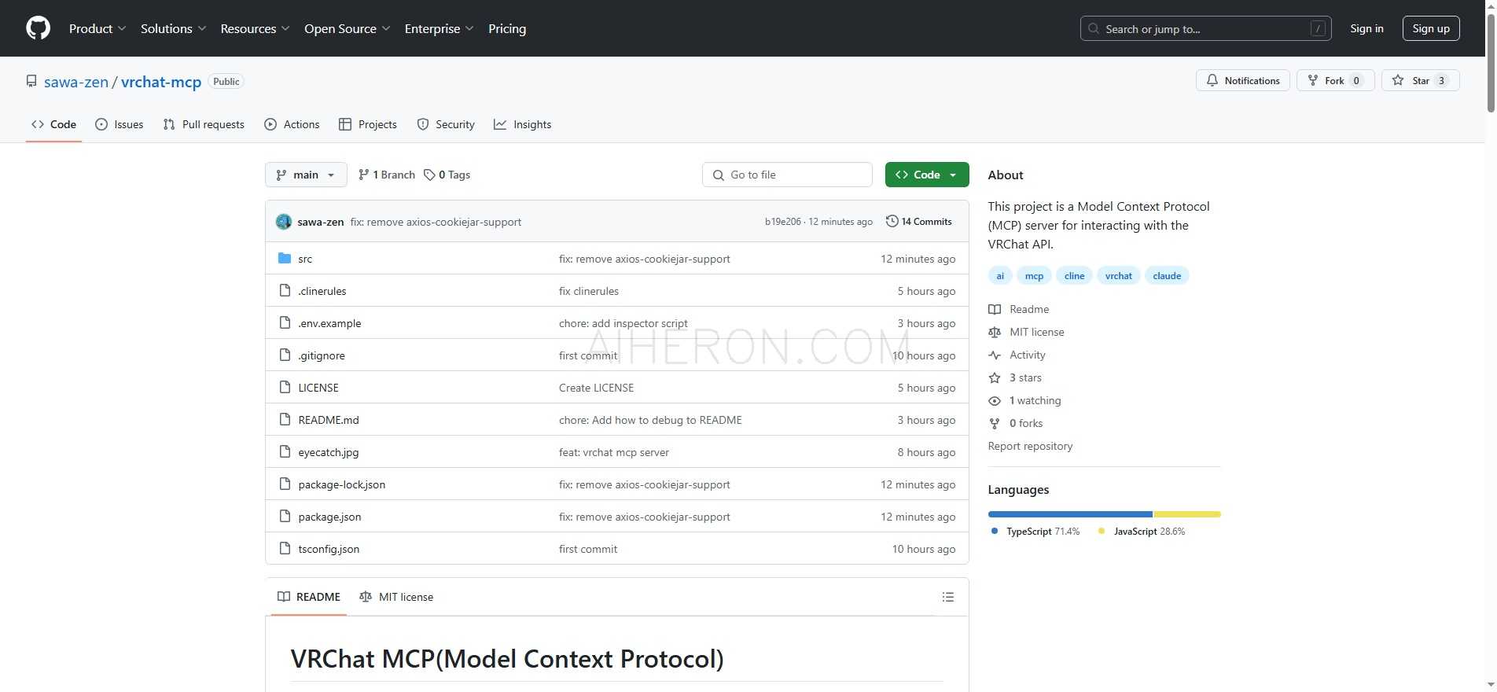Image resolution: width=1497 pixels, height=692 pixels.
Task: Click the GitHub logo home icon
Action: pos(37,28)
